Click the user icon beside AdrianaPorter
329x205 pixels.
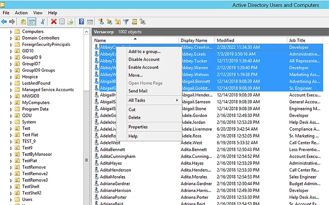coord(96,197)
